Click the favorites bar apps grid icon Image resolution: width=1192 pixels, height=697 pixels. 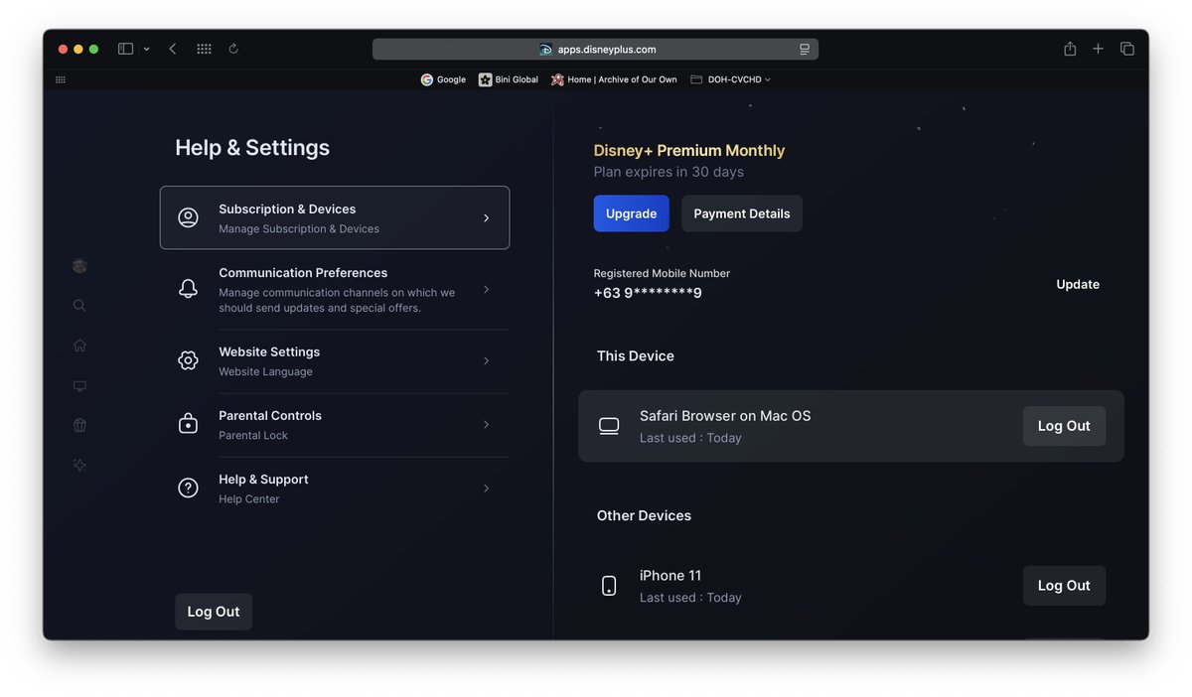pyautogui.click(x=61, y=79)
